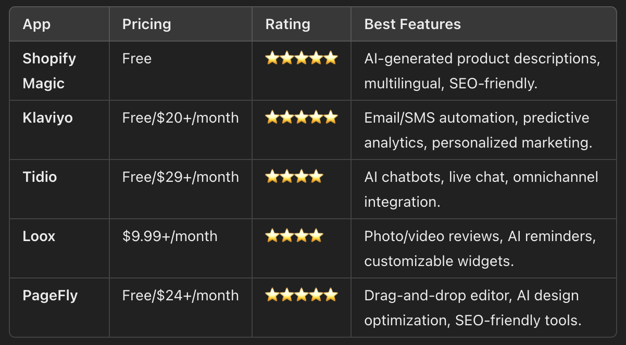This screenshot has width=626, height=345.
Task: Click Shopify Magic's five-star rating
Action: 301,58
